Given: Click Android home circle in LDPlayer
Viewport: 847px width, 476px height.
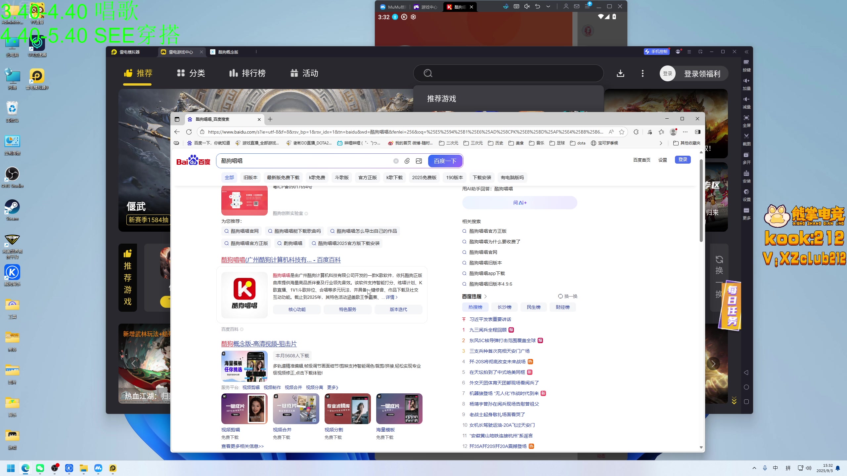Looking at the screenshot, I should pos(746,387).
